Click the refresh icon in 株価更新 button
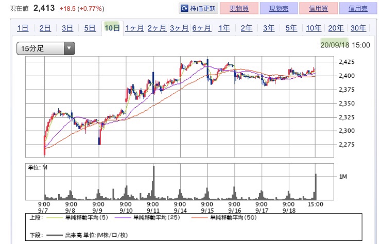 pyautogui.click(x=184, y=9)
